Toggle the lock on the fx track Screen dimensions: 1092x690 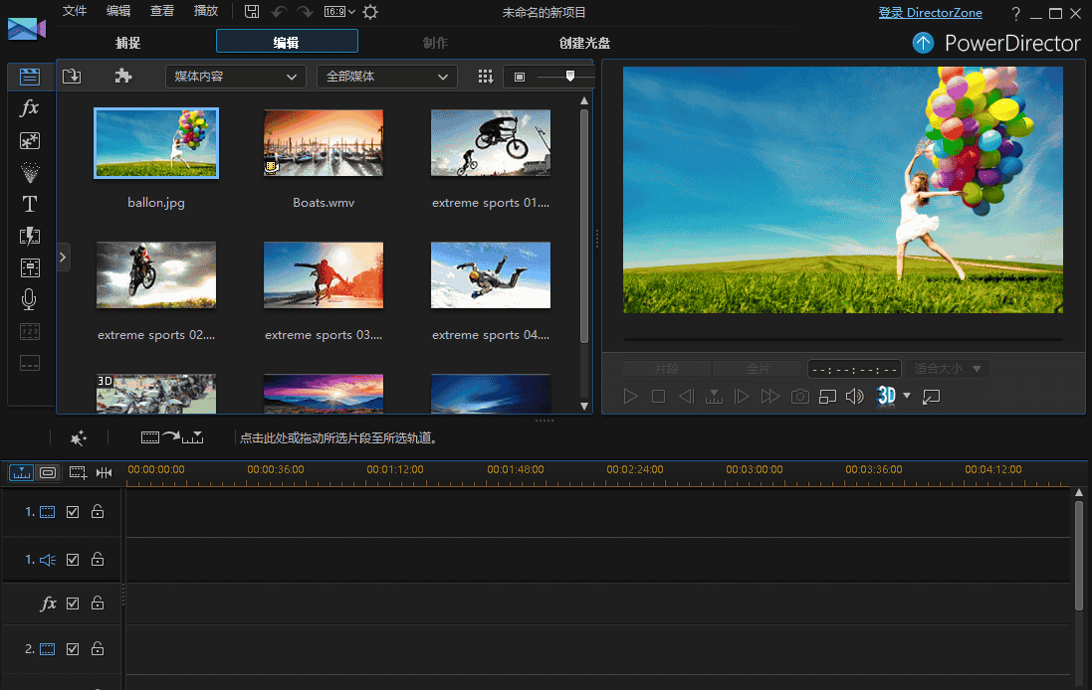point(98,604)
